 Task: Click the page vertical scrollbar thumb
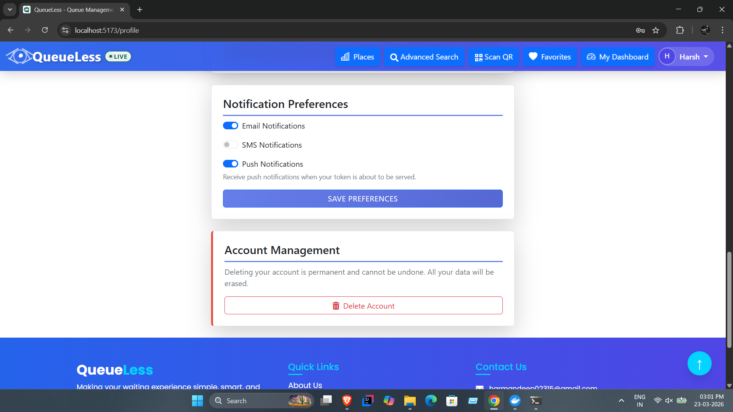tap(729, 299)
